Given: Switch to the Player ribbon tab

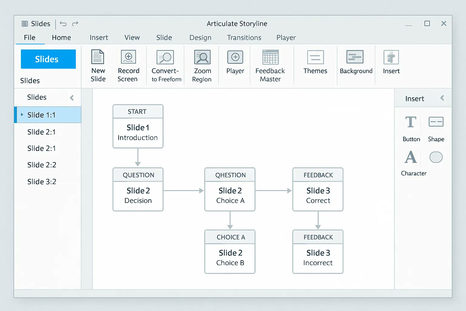Looking at the screenshot, I should [286, 38].
